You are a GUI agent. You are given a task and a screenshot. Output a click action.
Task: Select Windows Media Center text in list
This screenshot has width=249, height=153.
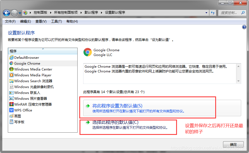[33, 69]
